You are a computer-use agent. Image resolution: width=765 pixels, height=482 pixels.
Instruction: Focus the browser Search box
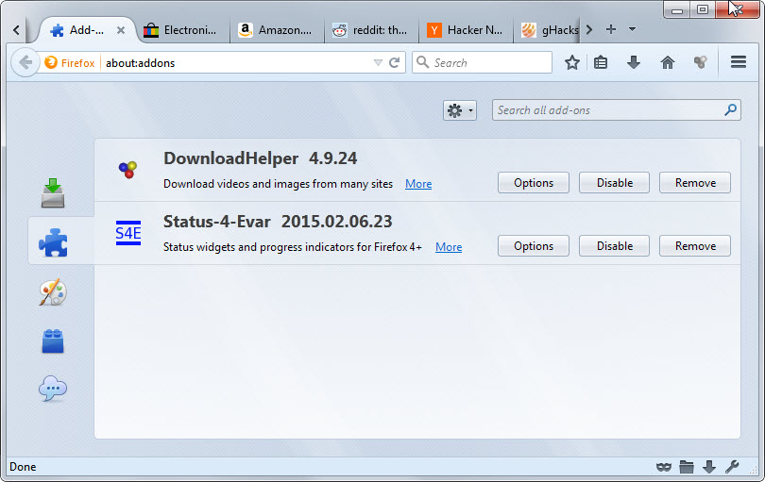click(x=482, y=62)
